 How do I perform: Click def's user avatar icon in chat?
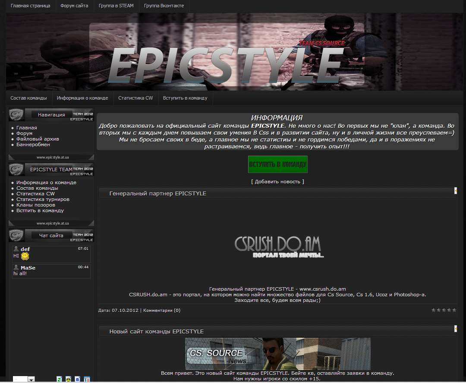[x=16, y=249]
